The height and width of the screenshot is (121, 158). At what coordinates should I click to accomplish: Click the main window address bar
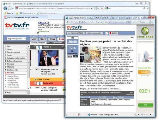click(54, 8)
